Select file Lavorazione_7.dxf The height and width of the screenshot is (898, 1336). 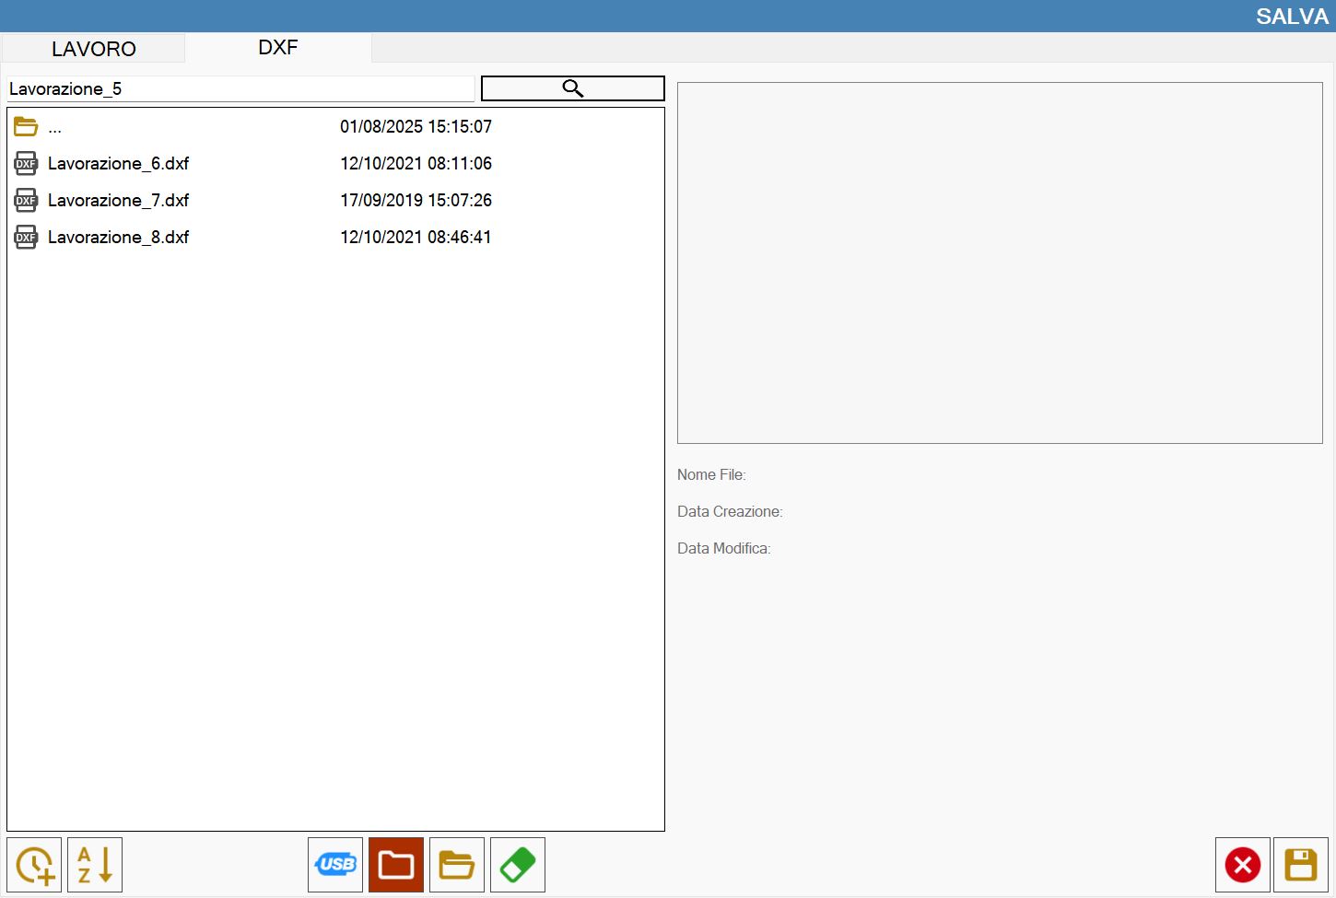335,200
